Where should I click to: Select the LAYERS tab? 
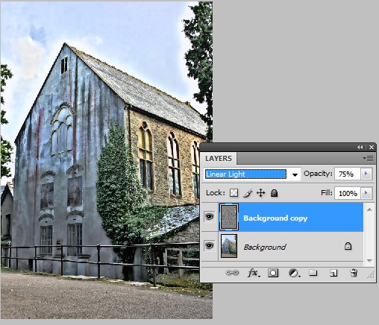tap(219, 158)
